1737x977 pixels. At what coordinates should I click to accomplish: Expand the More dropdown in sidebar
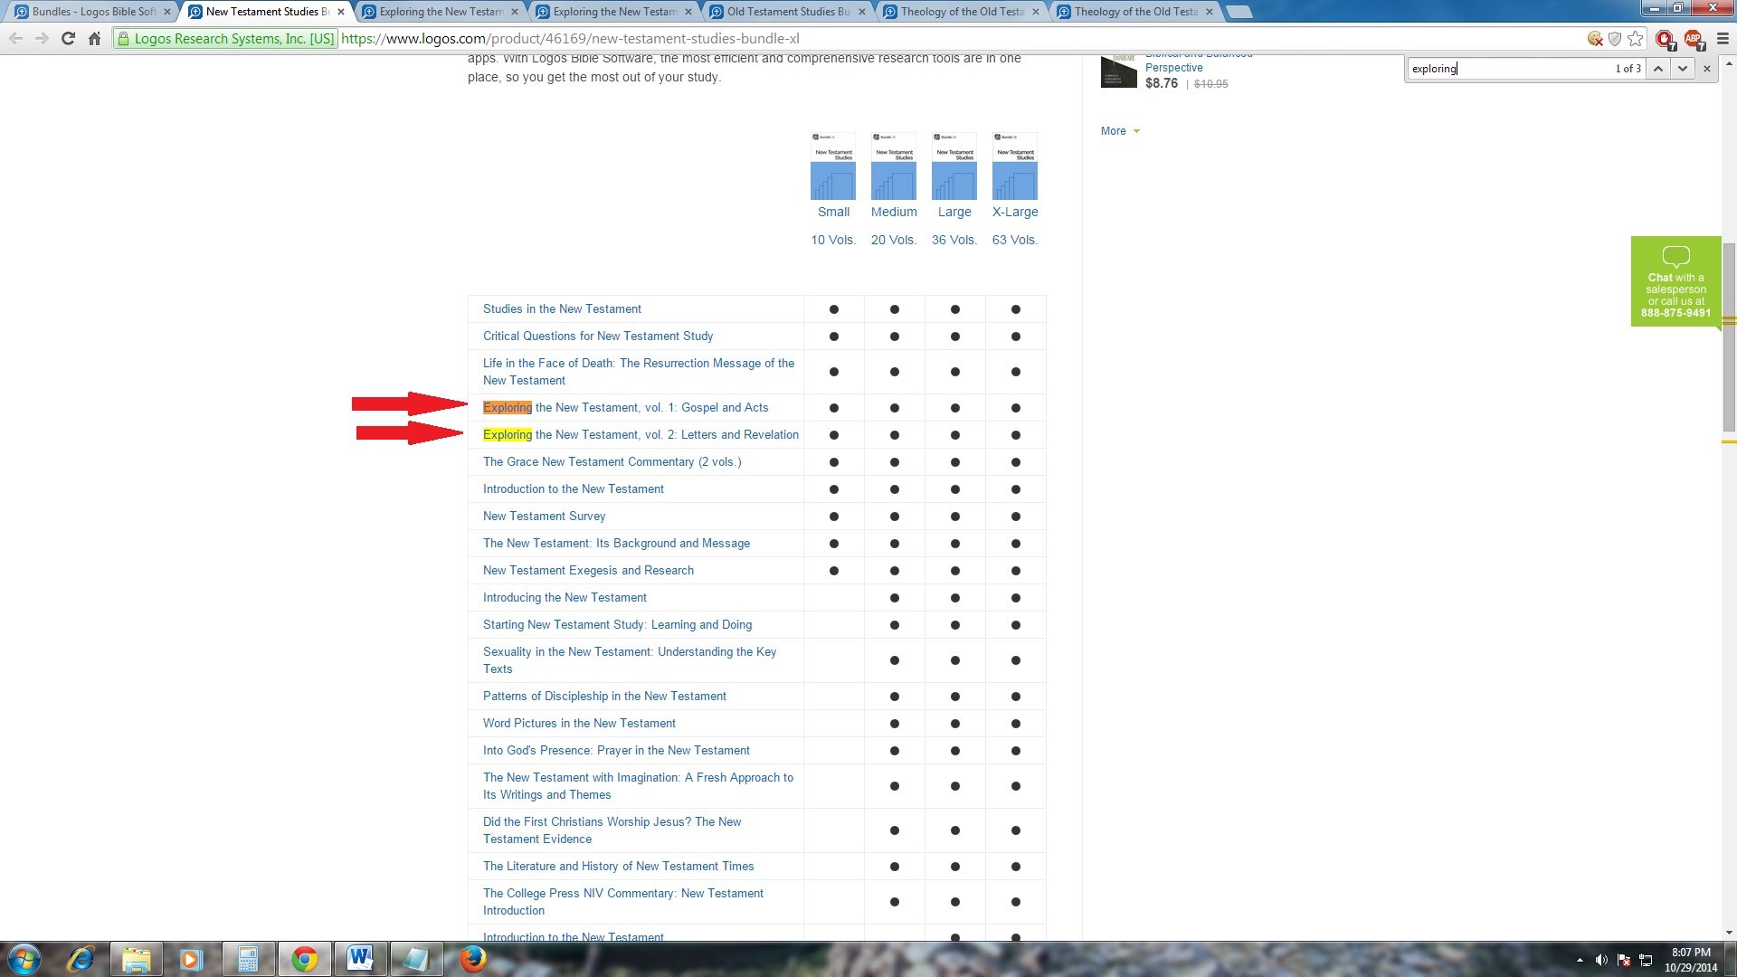(x=1120, y=131)
